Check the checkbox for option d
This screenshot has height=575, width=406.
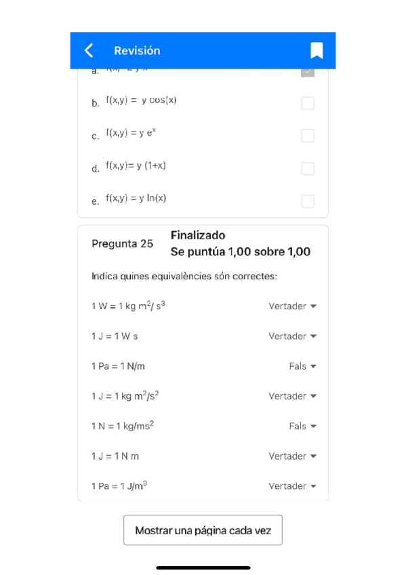(308, 168)
